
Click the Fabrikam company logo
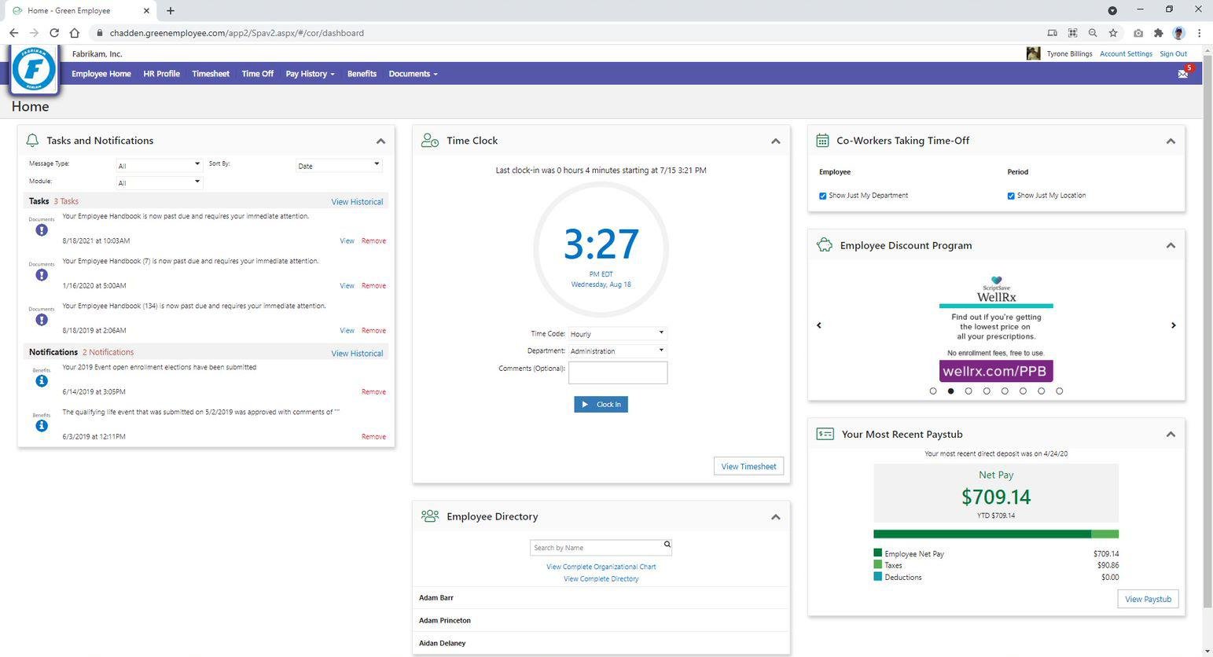[x=35, y=69]
